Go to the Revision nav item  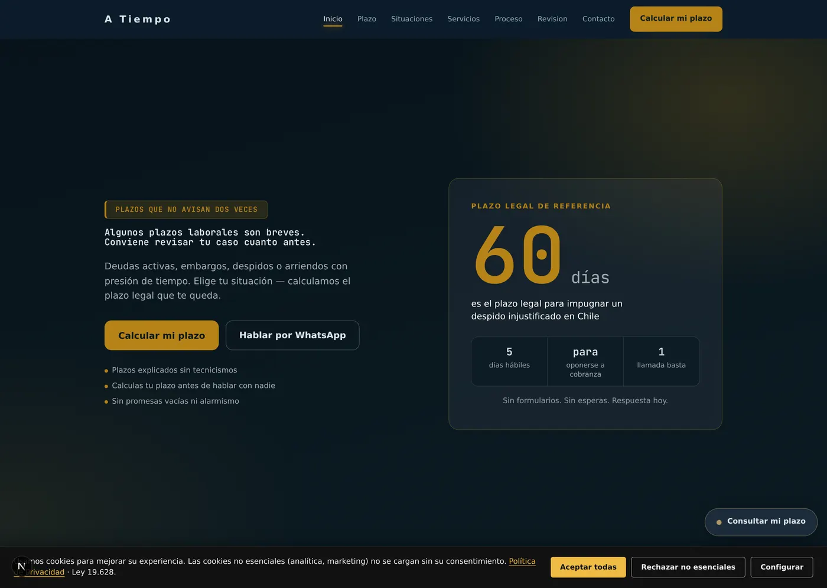click(552, 19)
